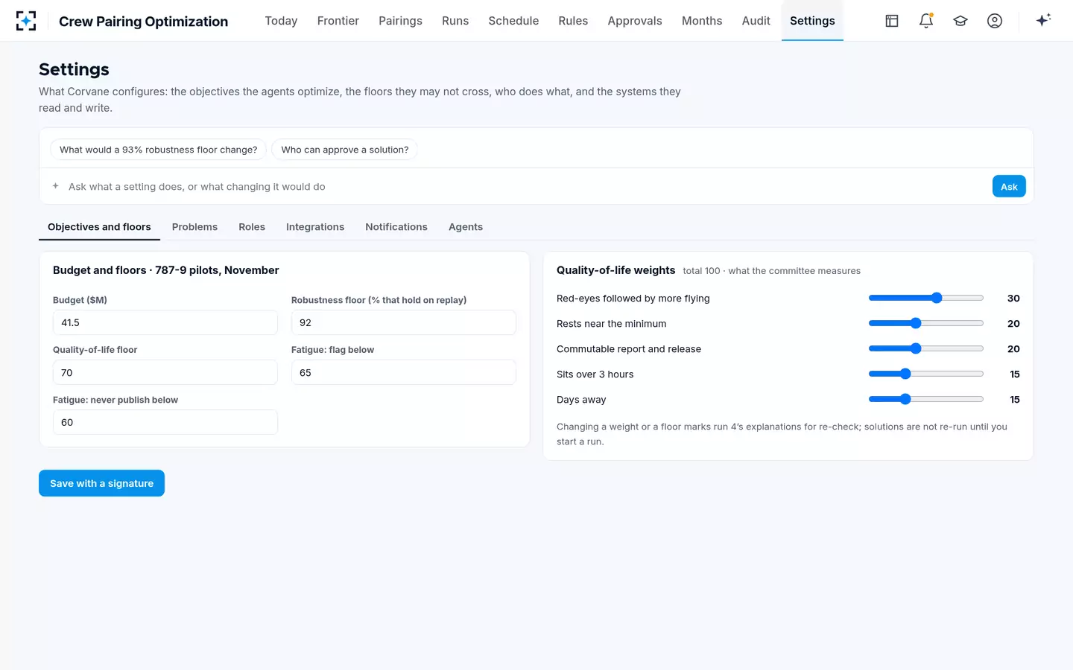Switch to the Pairings tab
1073x670 pixels.
tap(400, 21)
